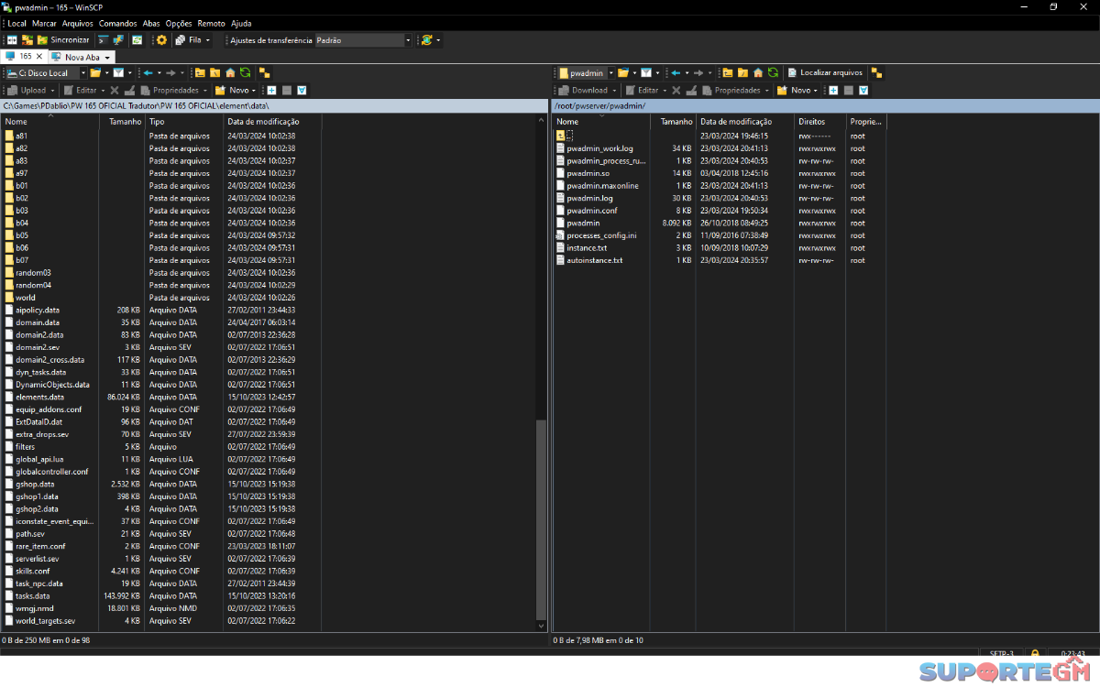This screenshot has height=687, width=1100.
Task: Go back in local panel history
Action: (x=148, y=73)
